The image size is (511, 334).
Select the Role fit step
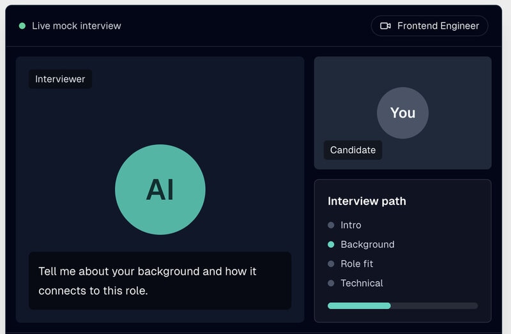point(350,264)
